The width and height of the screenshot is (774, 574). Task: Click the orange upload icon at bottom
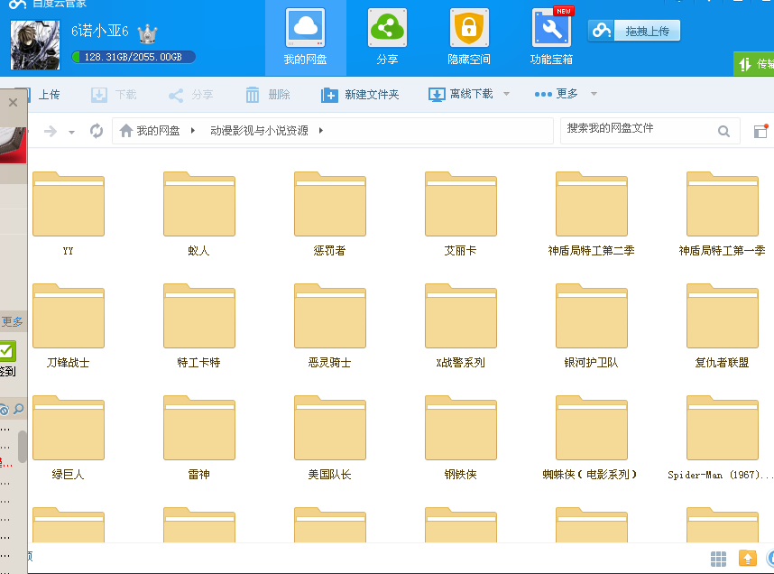point(747,558)
